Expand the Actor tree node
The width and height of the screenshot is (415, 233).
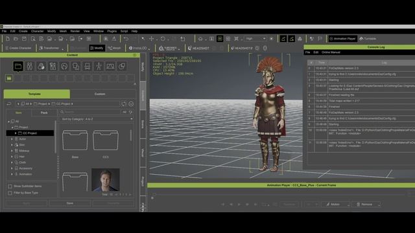tap(12, 139)
